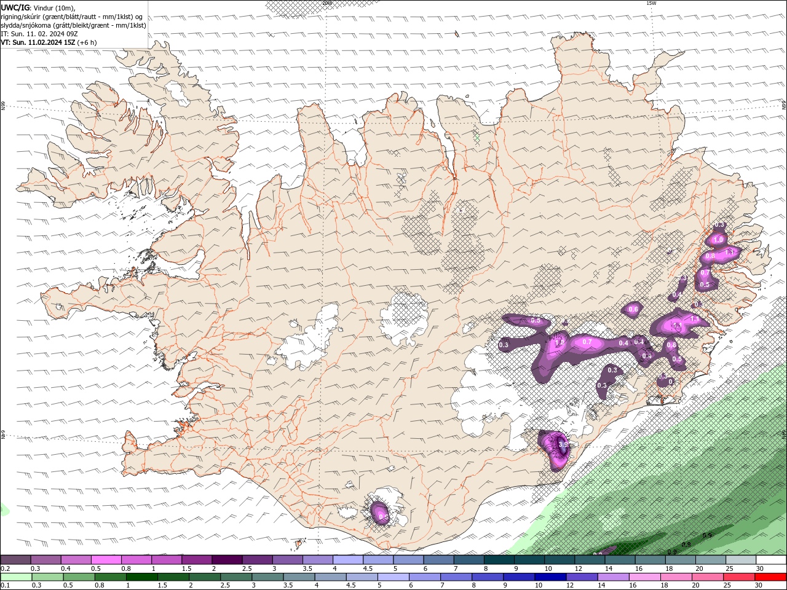
Task: Pick the darkest purple top-row swatch labeled 2
Action: (226, 560)
